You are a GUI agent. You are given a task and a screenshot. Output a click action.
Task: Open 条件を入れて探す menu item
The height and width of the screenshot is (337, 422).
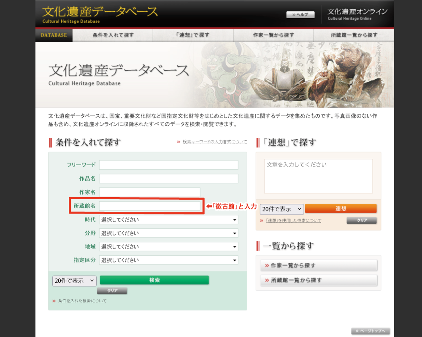point(113,35)
